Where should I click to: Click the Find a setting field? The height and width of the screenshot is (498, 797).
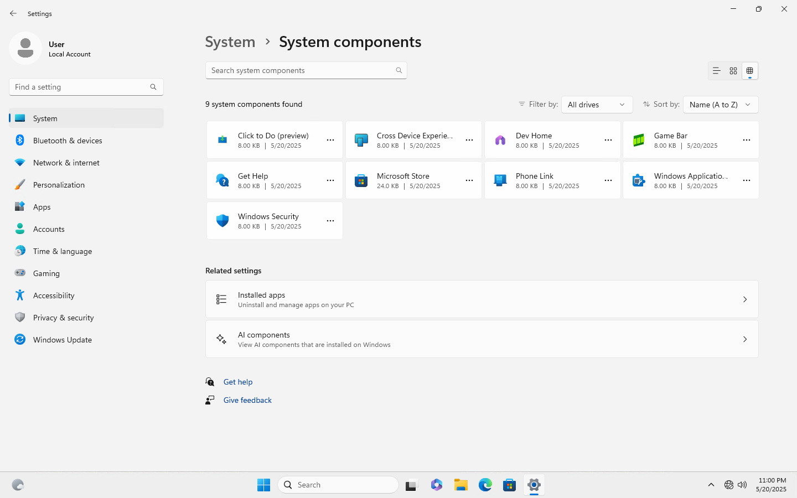tap(86, 87)
